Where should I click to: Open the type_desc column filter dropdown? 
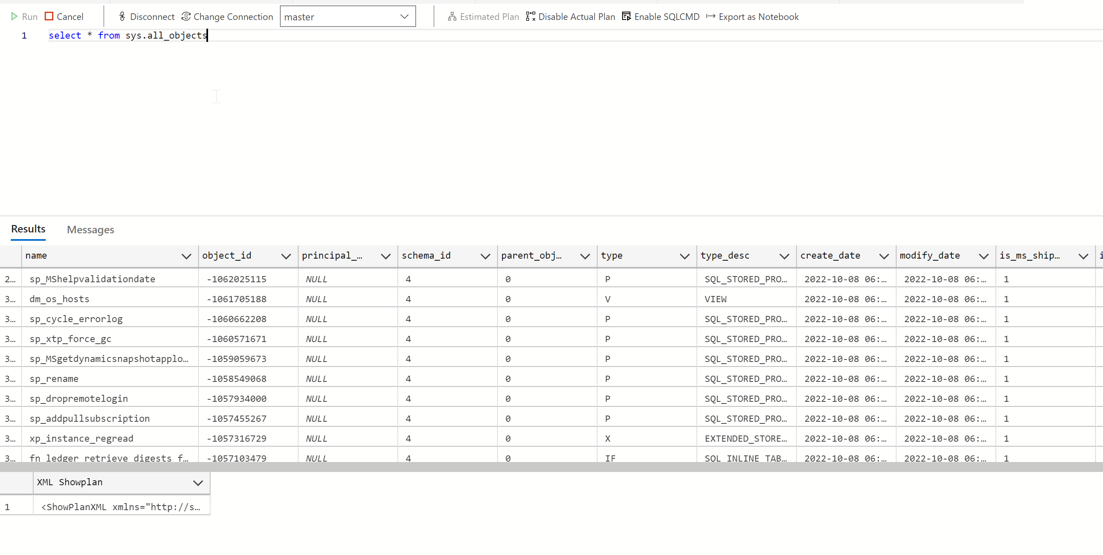coord(784,256)
